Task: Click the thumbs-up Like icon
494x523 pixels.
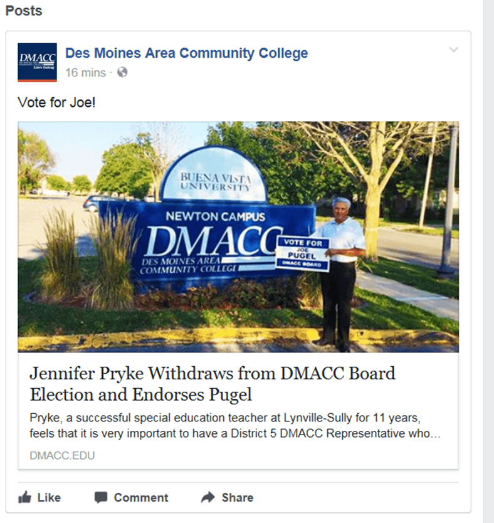Action: pyautogui.click(x=24, y=497)
